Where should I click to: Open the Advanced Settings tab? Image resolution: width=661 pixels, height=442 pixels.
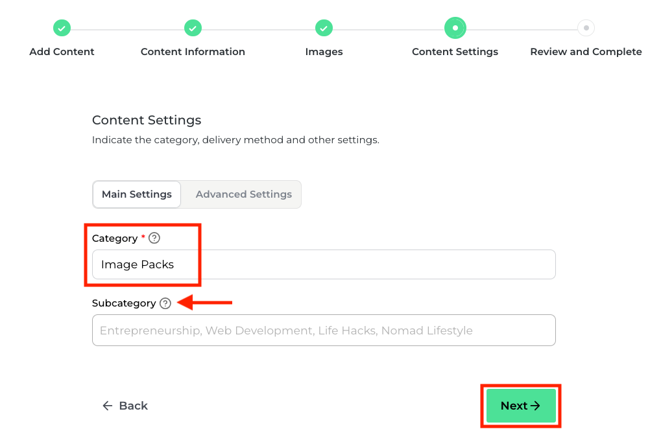coord(244,194)
